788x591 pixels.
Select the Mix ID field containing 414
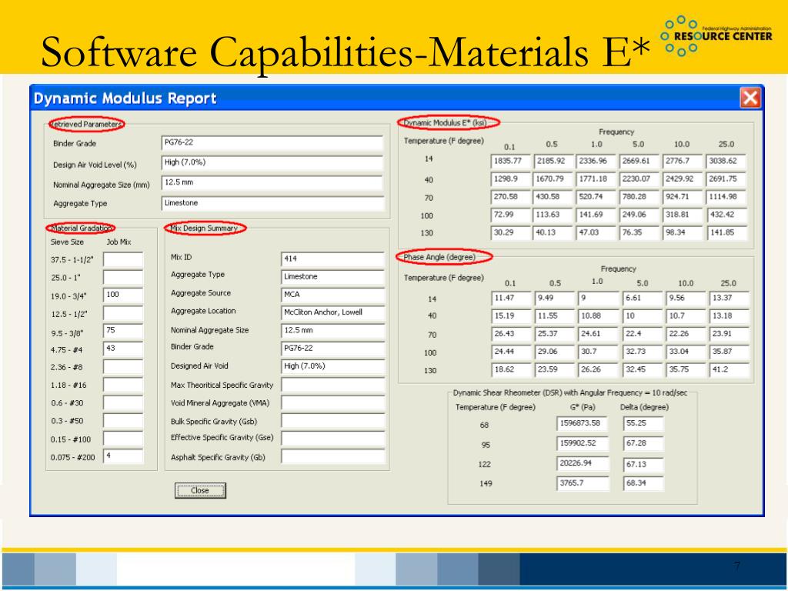332,259
